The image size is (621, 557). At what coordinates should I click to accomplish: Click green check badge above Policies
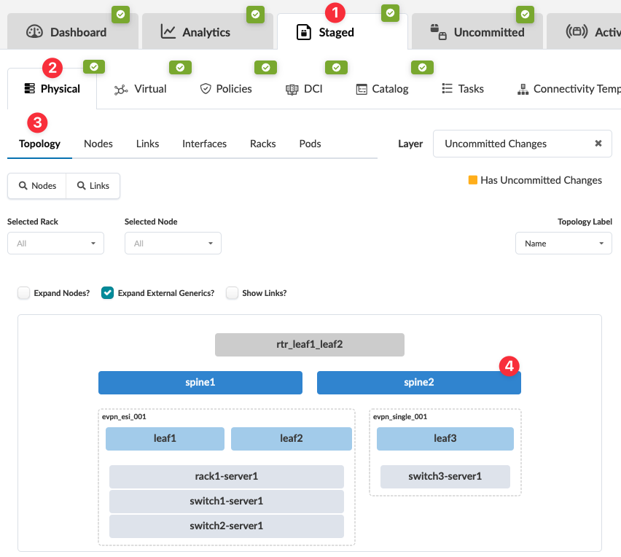click(266, 68)
